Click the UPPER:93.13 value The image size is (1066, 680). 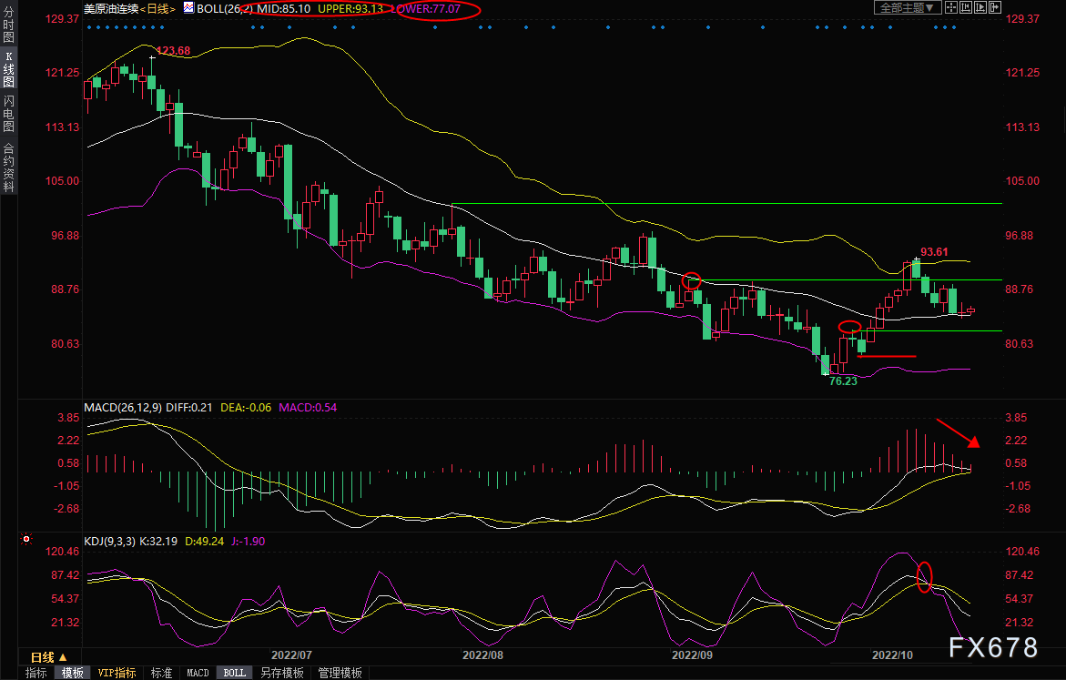tap(350, 9)
